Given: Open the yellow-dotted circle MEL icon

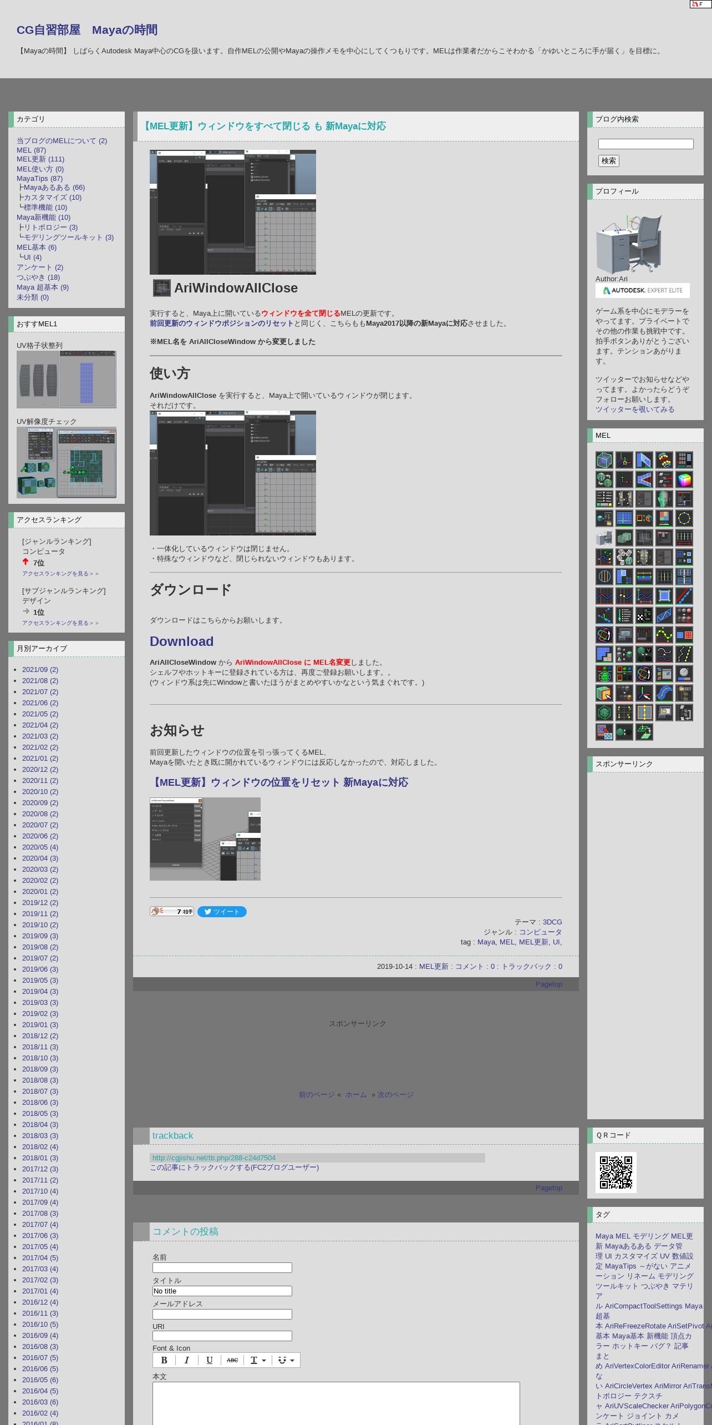Looking at the screenshot, I should [x=684, y=518].
